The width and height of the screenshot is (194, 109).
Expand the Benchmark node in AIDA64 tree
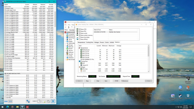coord(65,59)
